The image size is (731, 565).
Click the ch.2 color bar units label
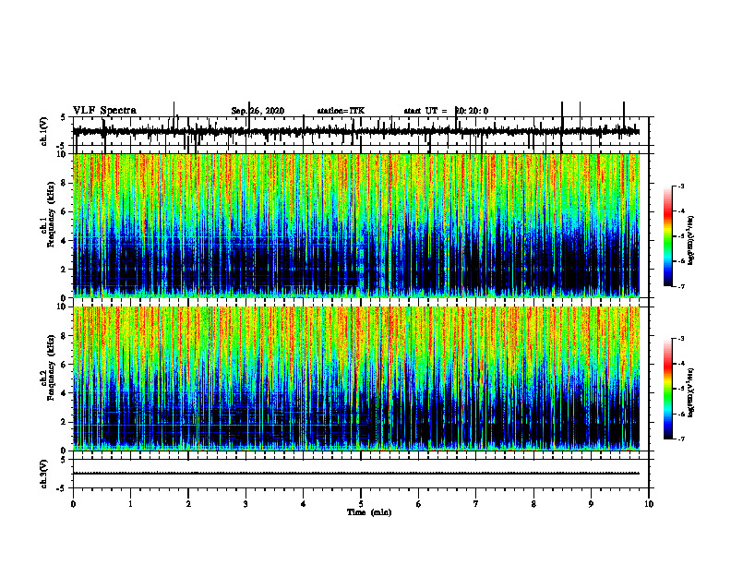click(691, 393)
